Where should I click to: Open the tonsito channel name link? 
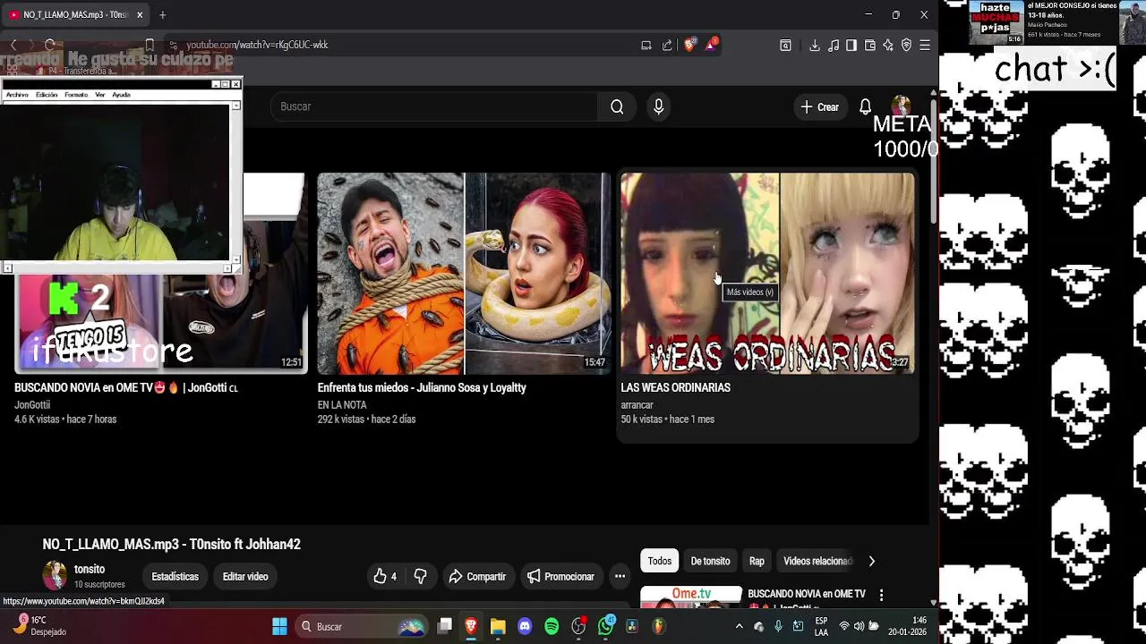[x=90, y=569]
